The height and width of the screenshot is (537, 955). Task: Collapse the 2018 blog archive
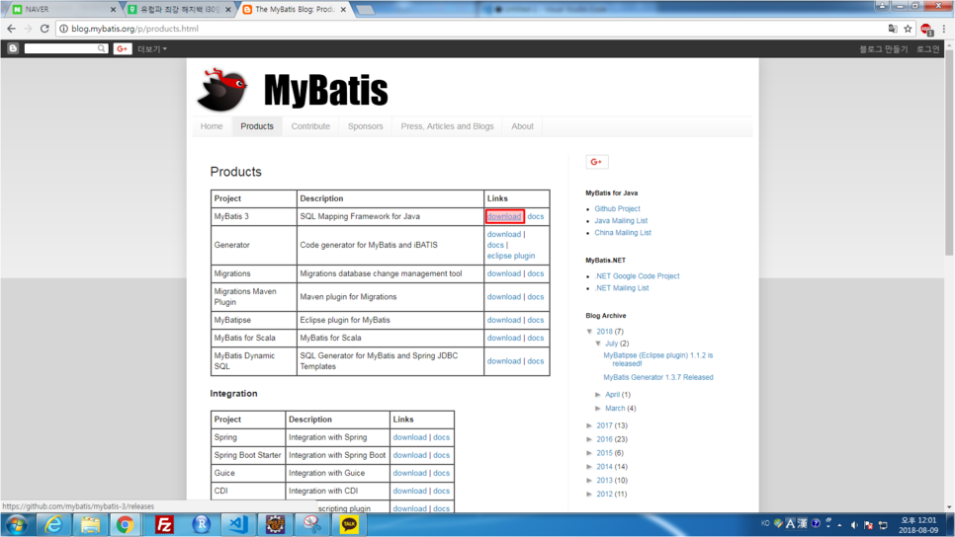(589, 332)
